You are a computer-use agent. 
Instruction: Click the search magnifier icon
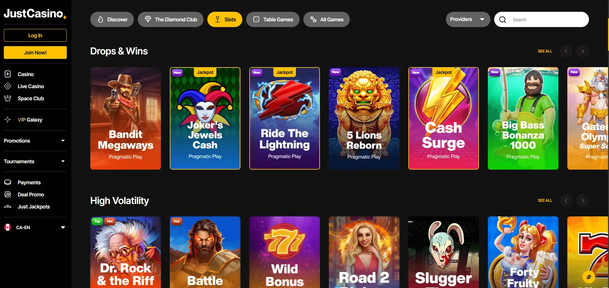pos(503,20)
